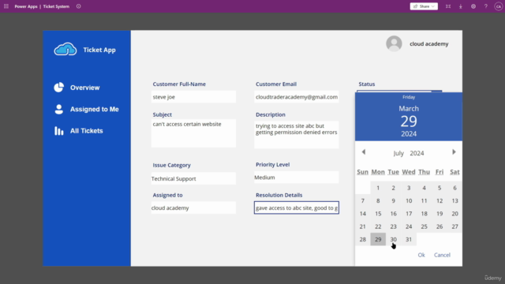Click the Status label
The height and width of the screenshot is (284, 505).
[x=367, y=84]
